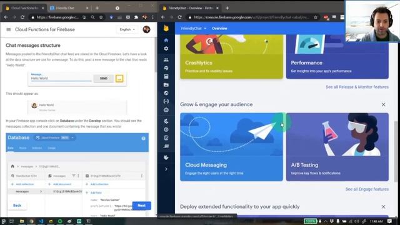Go back in right browser window
This screenshot has height=225, width=400.
(163, 17)
